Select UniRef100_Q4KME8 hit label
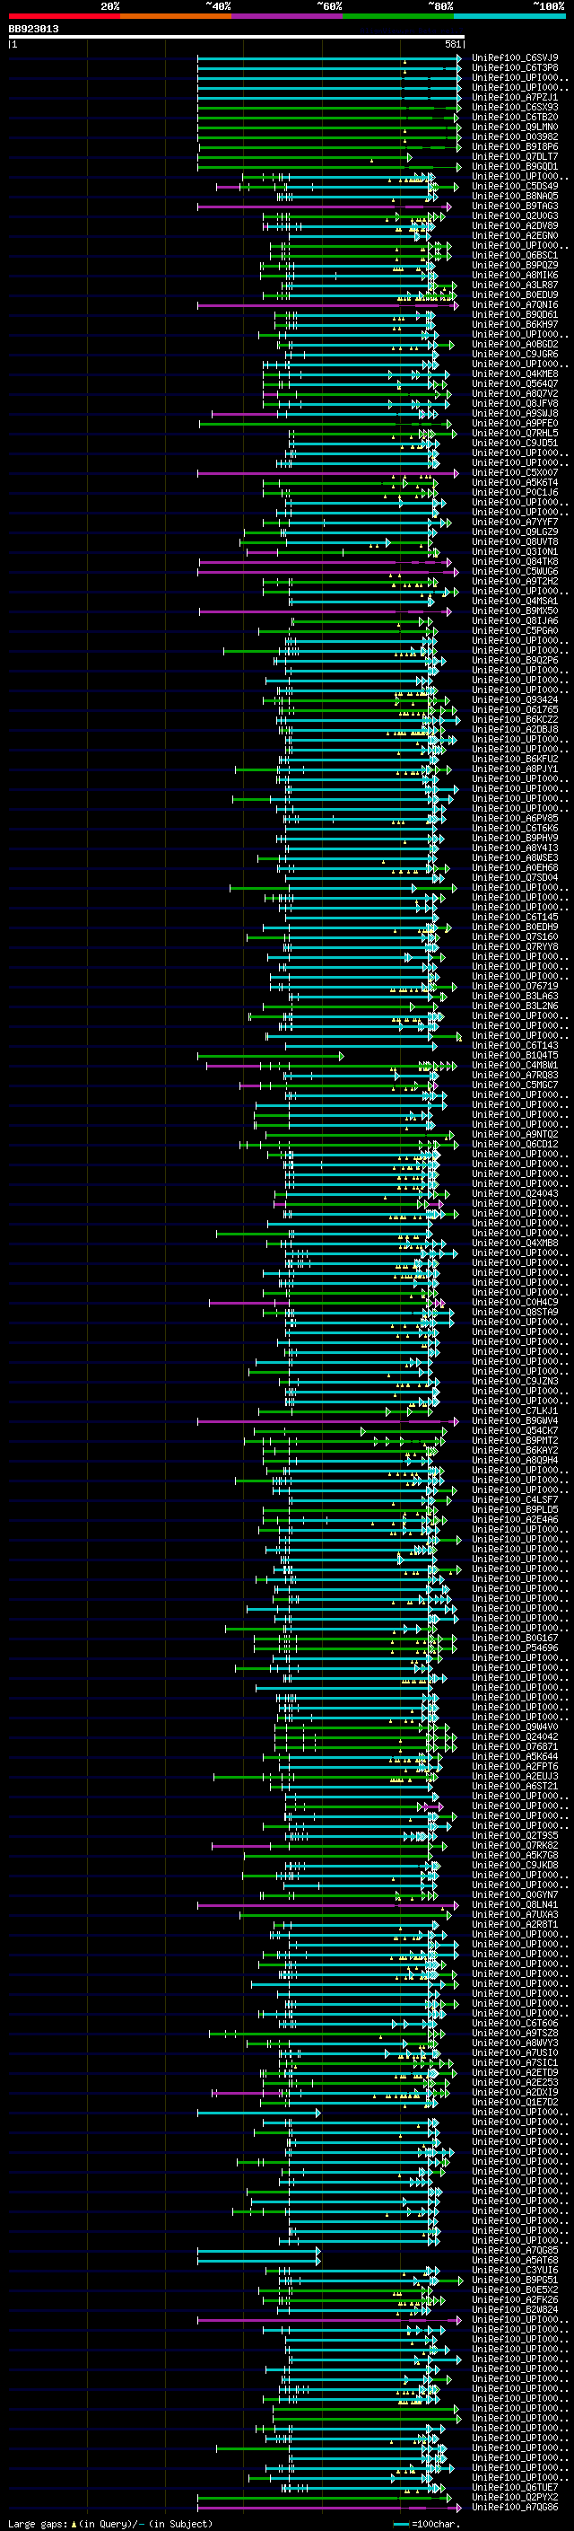 click(x=515, y=373)
